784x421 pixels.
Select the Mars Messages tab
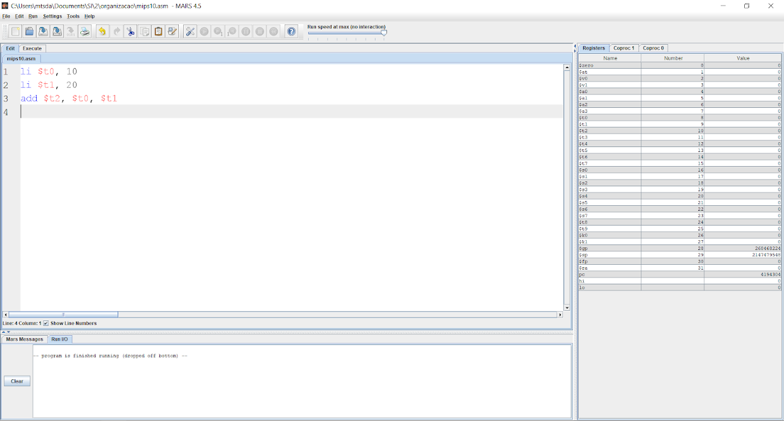[x=24, y=339]
